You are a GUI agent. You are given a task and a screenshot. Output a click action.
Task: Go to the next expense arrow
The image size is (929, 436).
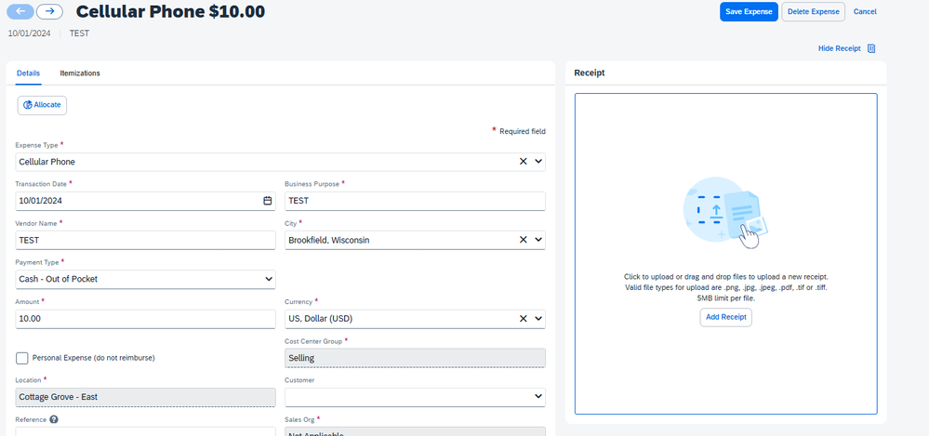pos(50,11)
